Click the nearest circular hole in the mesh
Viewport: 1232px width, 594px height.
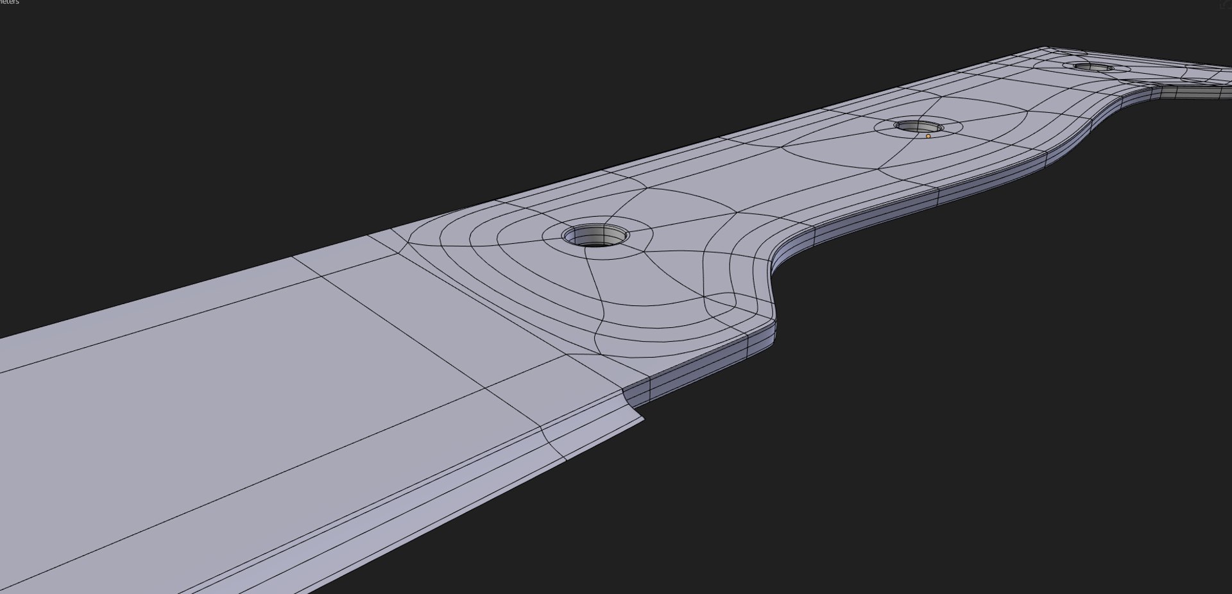click(595, 235)
